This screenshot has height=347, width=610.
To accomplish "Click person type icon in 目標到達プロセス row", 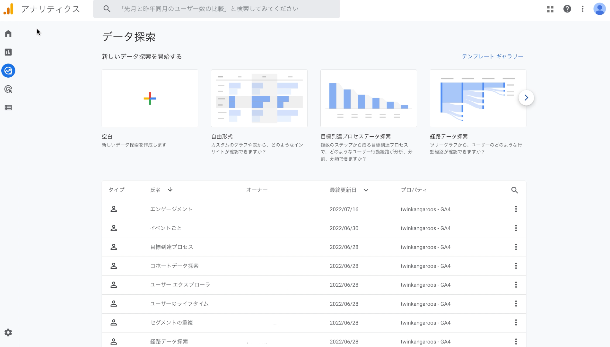I will click(114, 247).
